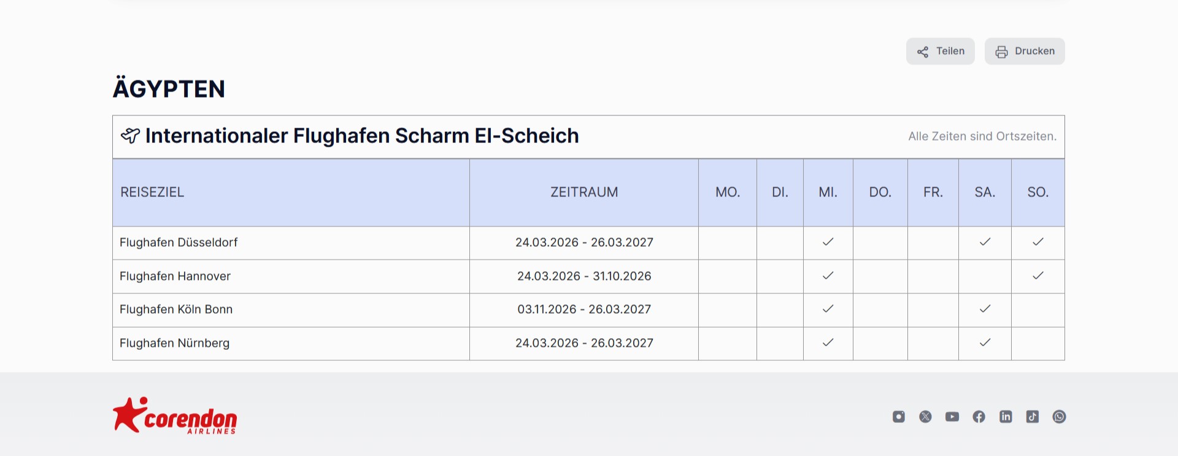Select the Flughafen Köln Bonn destination cell
Screen dimensions: 1178x456
coord(176,309)
